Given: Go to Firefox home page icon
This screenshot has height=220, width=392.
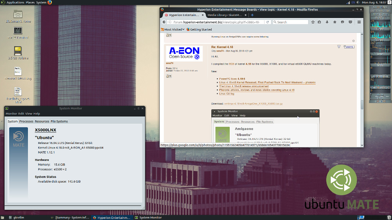Looking at the screenshot, I should 335,22.
